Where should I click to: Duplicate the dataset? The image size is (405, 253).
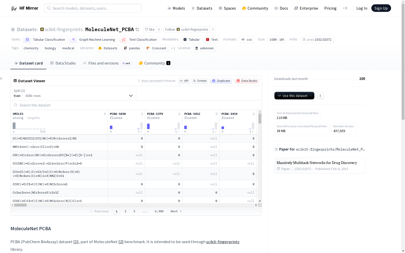coord(221,81)
